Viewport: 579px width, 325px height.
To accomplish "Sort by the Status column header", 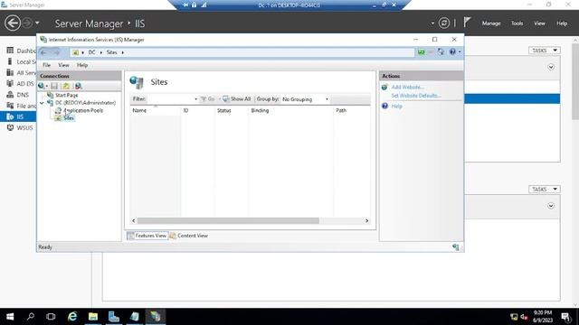I will tap(223, 110).
